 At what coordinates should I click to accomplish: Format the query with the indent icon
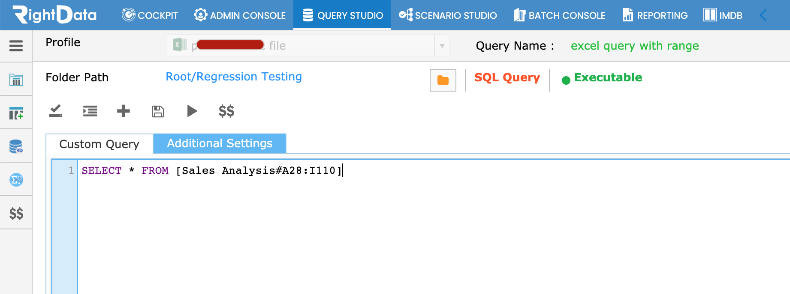[x=90, y=111]
